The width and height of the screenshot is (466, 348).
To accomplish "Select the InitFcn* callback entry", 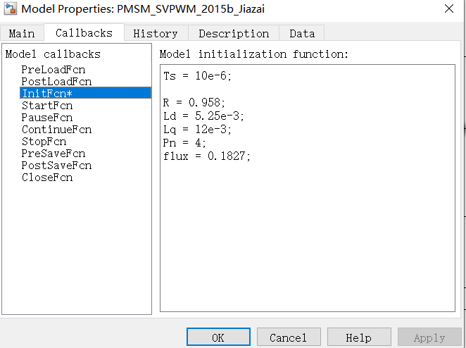I will [x=47, y=93].
